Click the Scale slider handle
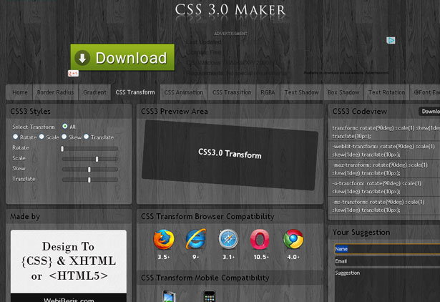Screen dimensions: 440x302 [x=97, y=159]
